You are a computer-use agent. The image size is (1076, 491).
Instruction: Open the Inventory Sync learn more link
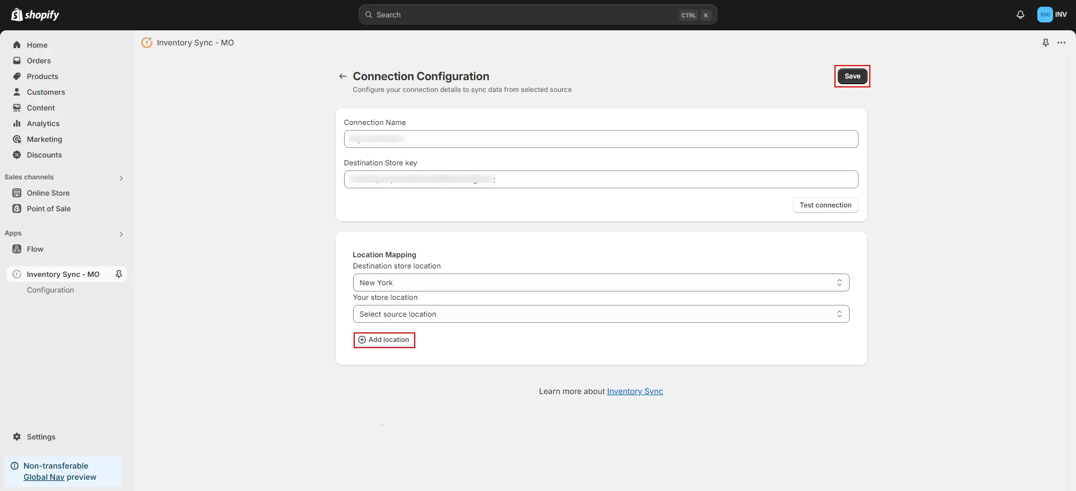(x=635, y=391)
